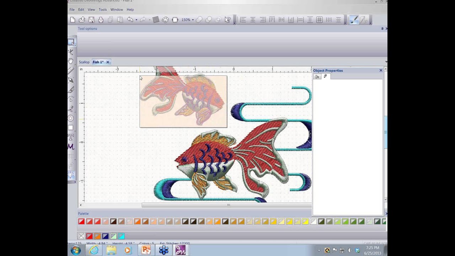Select the magic wand arrow tool

click(71, 99)
